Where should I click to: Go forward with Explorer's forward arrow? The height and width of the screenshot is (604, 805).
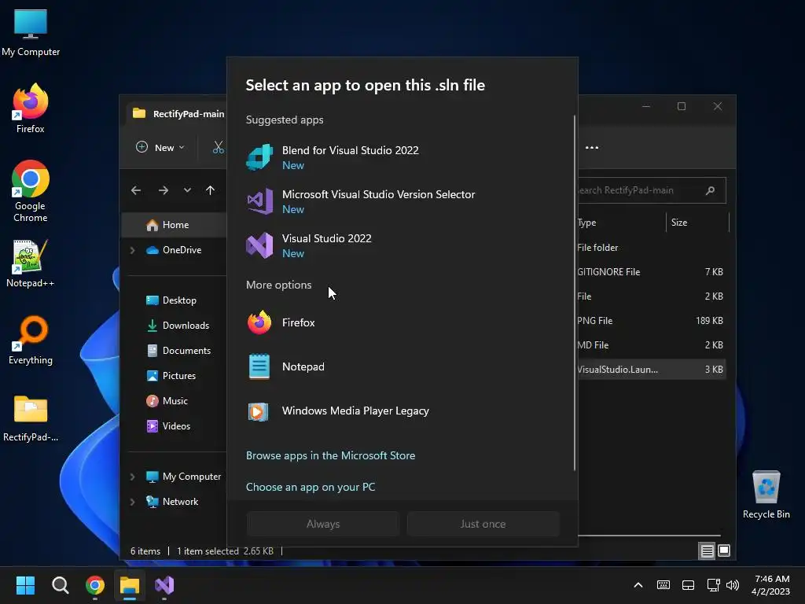pyautogui.click(x=164, y=190)
